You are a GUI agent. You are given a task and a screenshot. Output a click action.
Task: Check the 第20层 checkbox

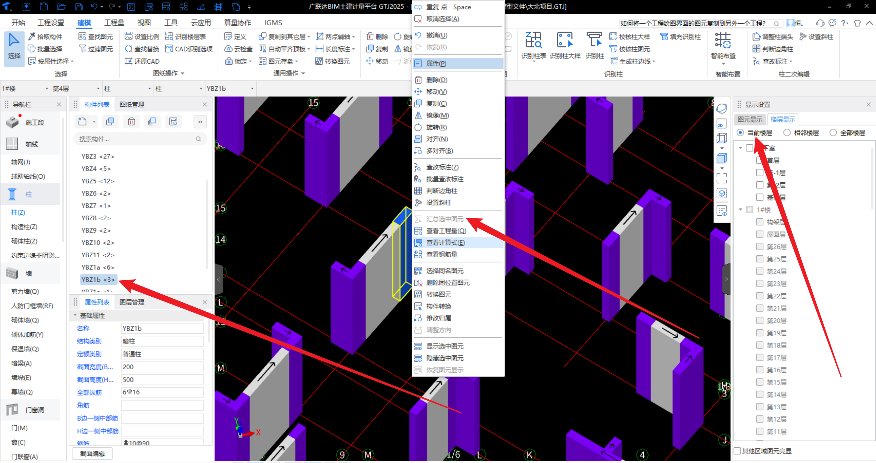coord(760,320)
